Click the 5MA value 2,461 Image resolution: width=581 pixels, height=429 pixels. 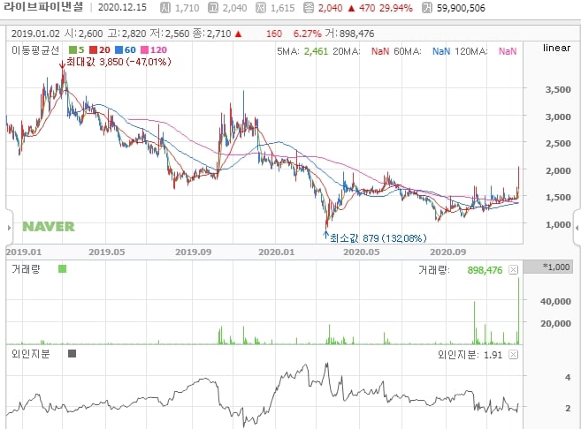point(316,51)
